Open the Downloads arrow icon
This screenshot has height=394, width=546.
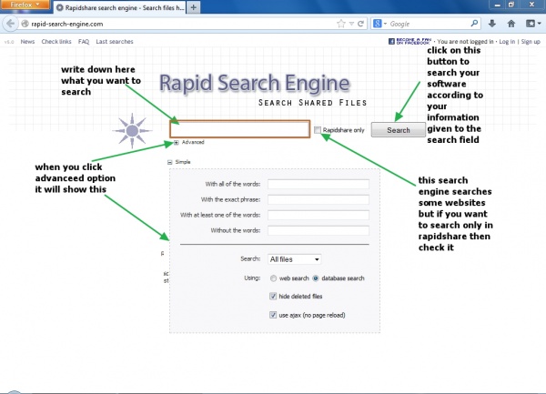pos(492,24)
